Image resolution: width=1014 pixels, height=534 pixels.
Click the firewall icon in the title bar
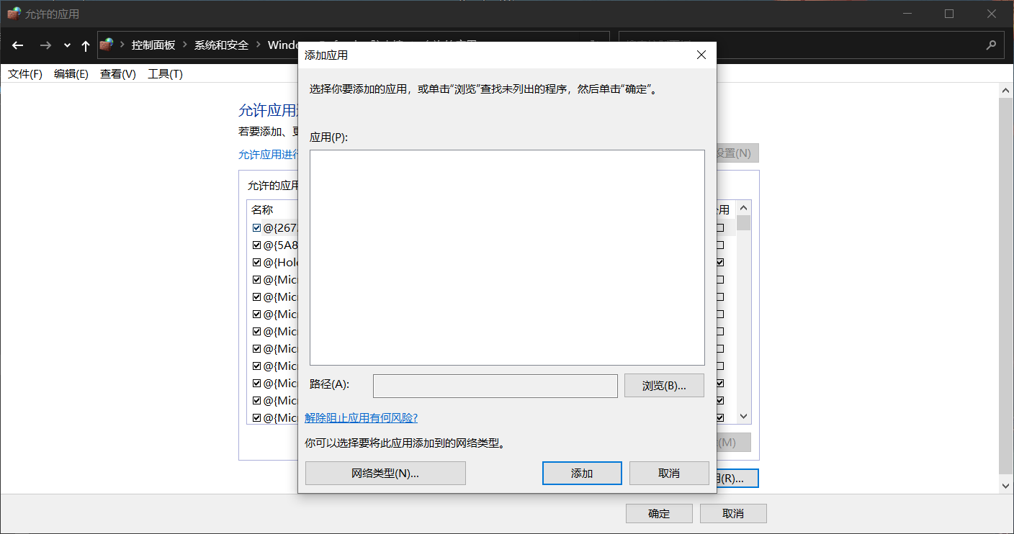(12, 13)
